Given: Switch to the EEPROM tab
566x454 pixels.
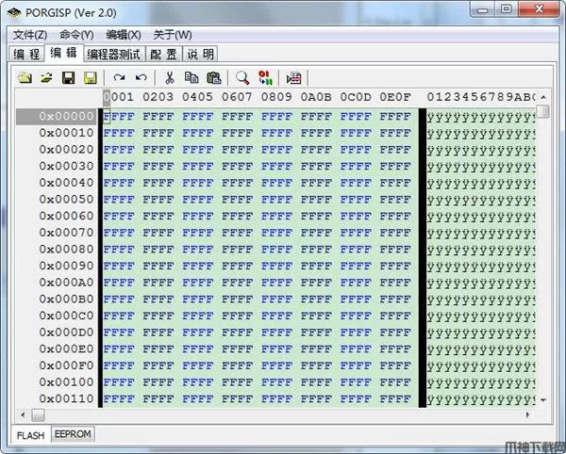Looking at the screenshot, I should tap(73, 434).
